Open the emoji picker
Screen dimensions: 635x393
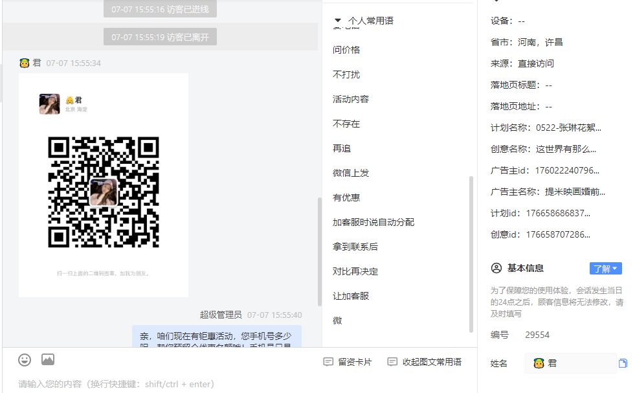click(x=25, y=360)
